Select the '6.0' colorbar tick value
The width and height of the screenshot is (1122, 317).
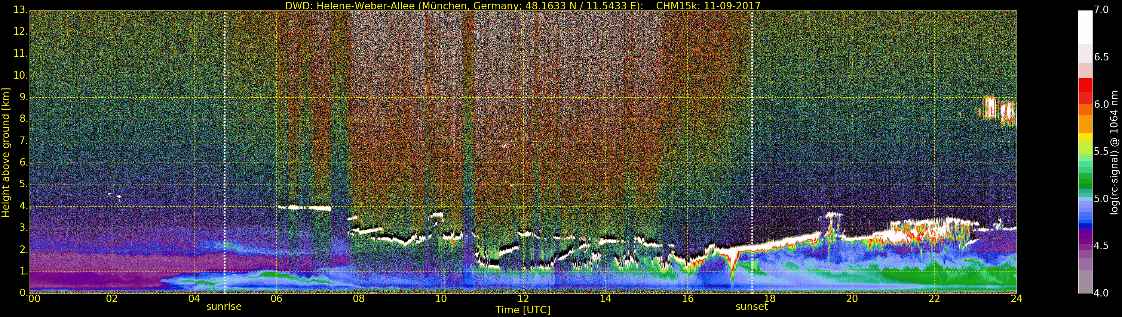(1101, 104)
